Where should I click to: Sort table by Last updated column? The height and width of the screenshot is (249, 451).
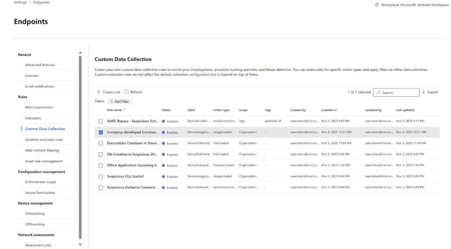coord(405,110)
